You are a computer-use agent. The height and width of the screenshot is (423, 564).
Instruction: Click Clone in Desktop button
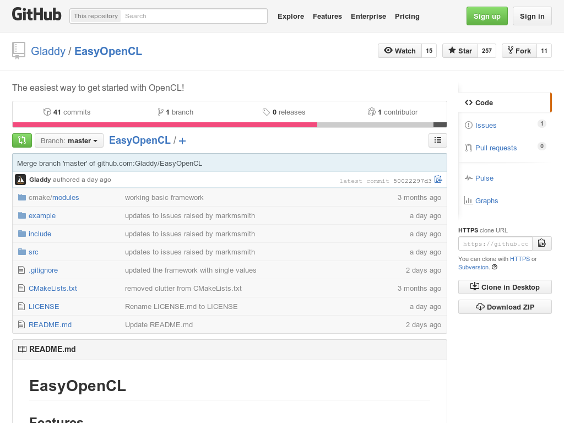(505, 287)
